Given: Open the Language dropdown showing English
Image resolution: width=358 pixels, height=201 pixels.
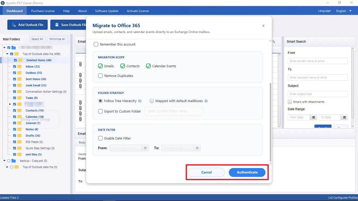Looking at the screenshot, I should pos(344,11).
